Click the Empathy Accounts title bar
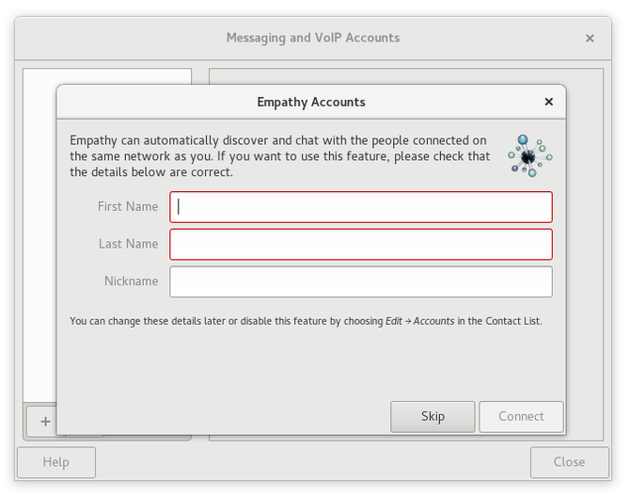Screen dimensions: 630x498 (x=311, y=102)
